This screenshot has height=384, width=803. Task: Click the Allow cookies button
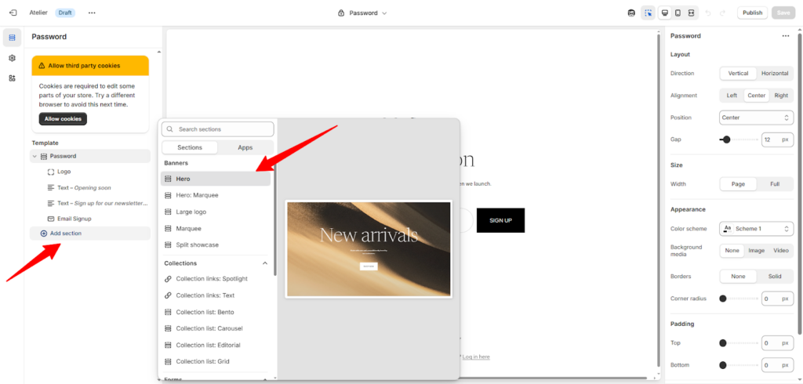[63, 119]
